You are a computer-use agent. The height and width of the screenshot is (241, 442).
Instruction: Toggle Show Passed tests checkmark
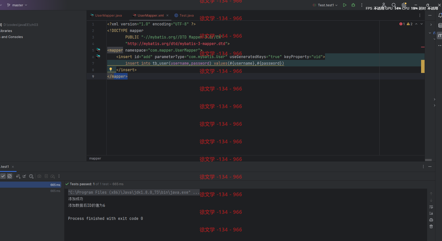3,176
